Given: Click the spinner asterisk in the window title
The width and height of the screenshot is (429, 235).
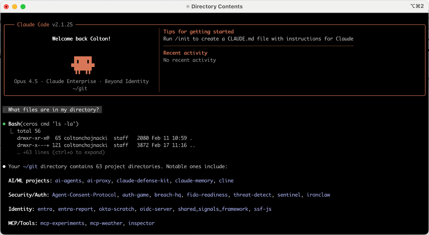Looking at the screenshot, I should tap(188, 6).
